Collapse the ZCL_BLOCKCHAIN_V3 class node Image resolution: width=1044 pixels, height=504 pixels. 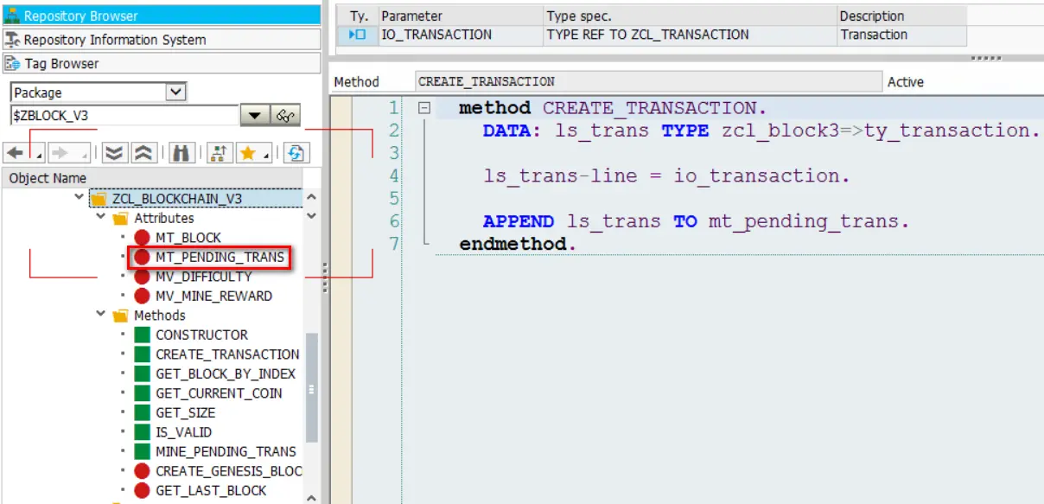[80, 199]
